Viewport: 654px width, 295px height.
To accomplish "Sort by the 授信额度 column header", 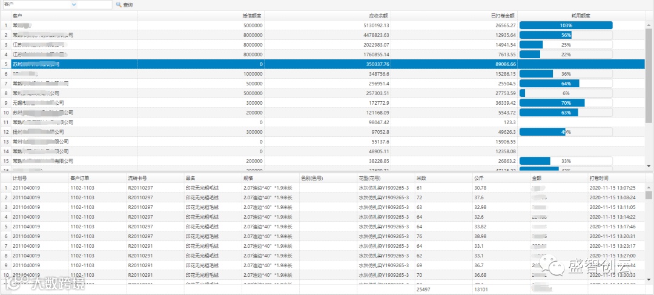I will 252,15.
